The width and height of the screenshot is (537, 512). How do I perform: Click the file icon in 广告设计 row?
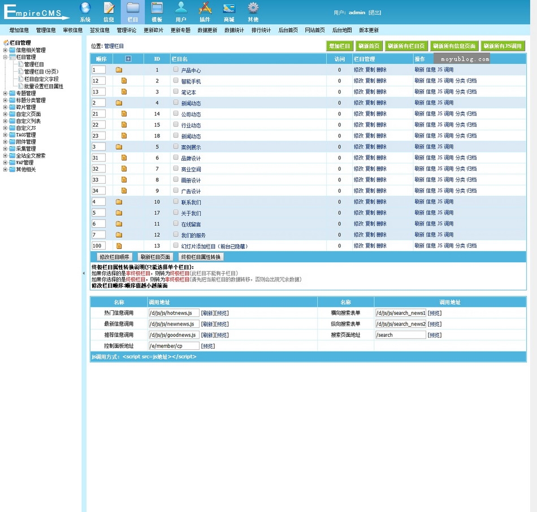click(x=124, y=191)
